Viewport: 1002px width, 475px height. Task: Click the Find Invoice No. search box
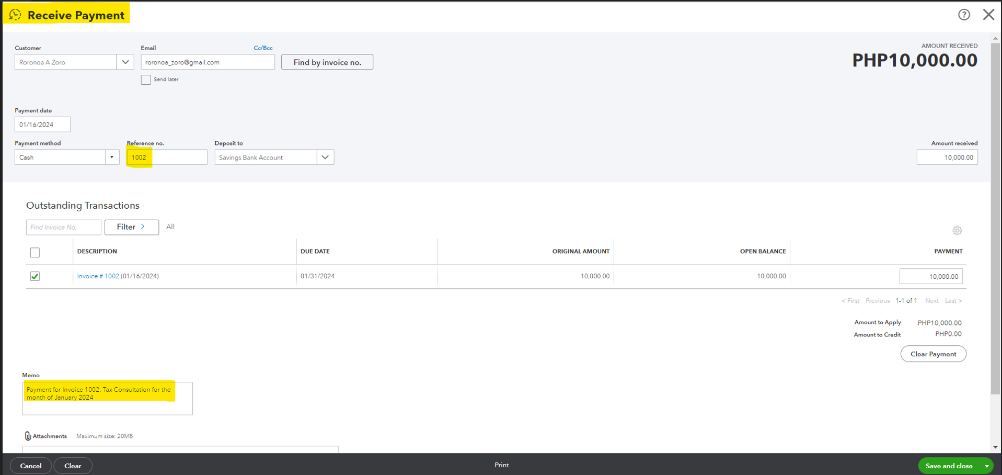(x=63, y=227)
